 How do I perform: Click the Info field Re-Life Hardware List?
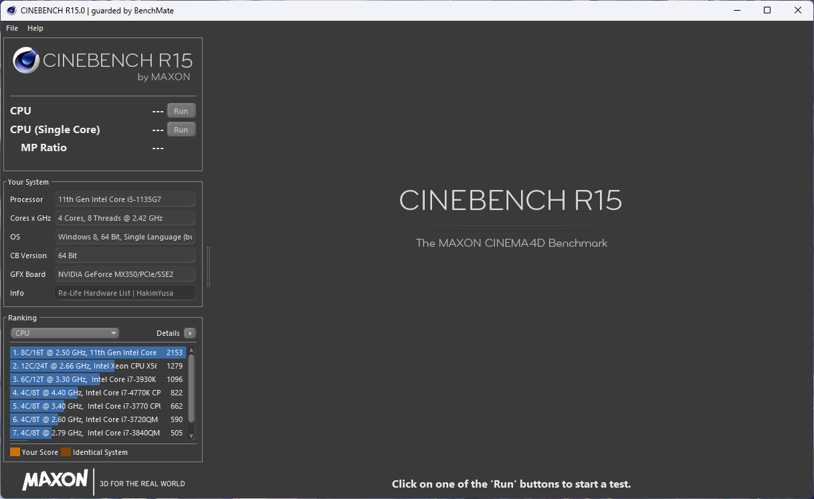click(x=125, y=293)
